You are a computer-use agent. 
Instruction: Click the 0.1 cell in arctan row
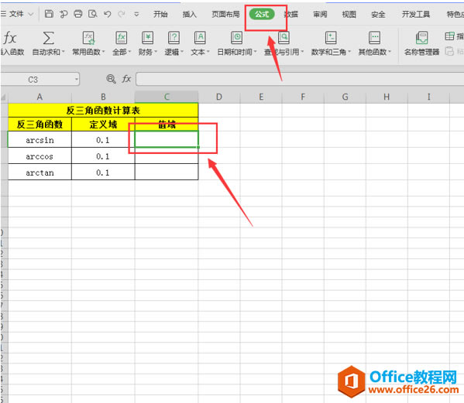(103, 172)
